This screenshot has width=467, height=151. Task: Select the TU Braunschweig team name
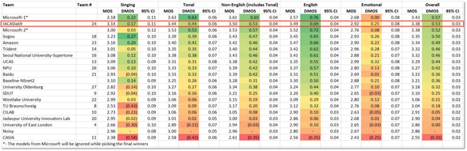[x=18, y=106]
